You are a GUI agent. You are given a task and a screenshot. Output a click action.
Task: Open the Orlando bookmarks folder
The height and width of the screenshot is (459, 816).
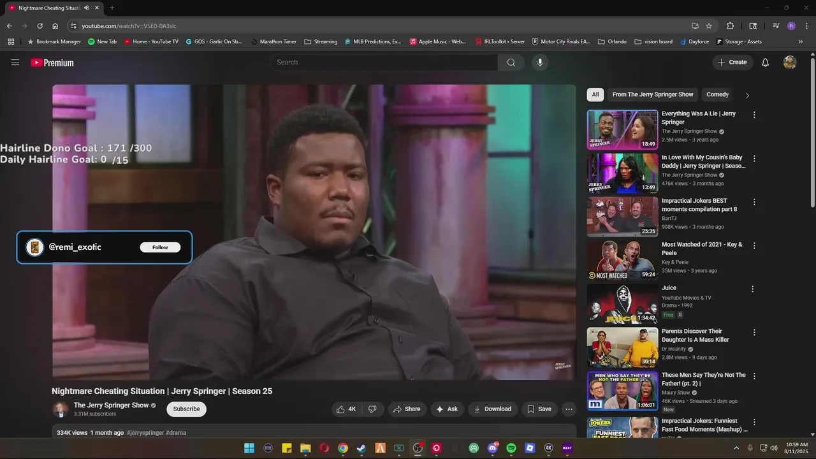point(612,41)
